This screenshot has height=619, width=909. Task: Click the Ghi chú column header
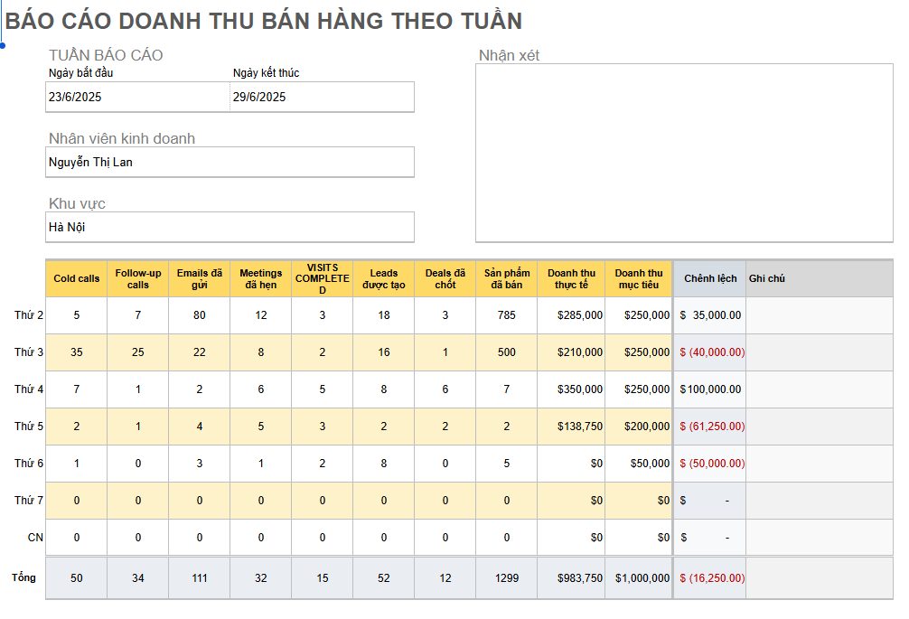pos(819,279)
